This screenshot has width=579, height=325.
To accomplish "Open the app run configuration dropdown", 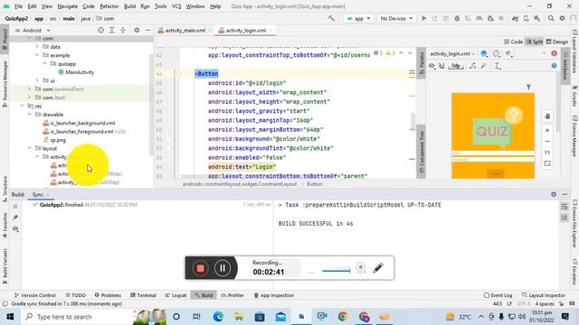I will point(358,18).
